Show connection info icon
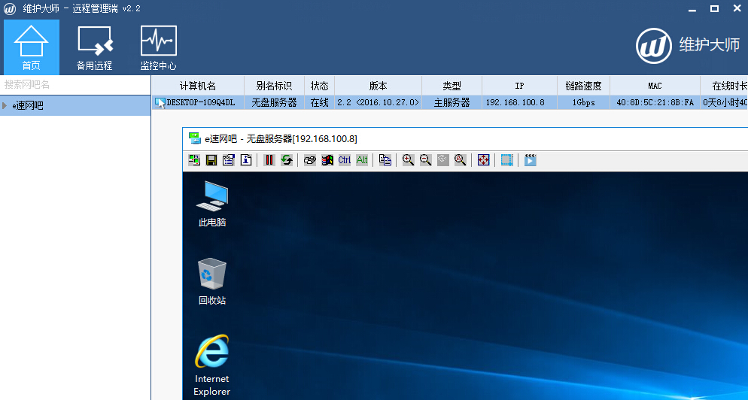 click(x=245, y=160)
